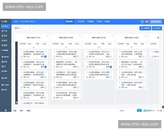This screenshot has width=164, height=131.
Task: Expand the double chevron under 迭代2 workload
Action: coord(66,47)
